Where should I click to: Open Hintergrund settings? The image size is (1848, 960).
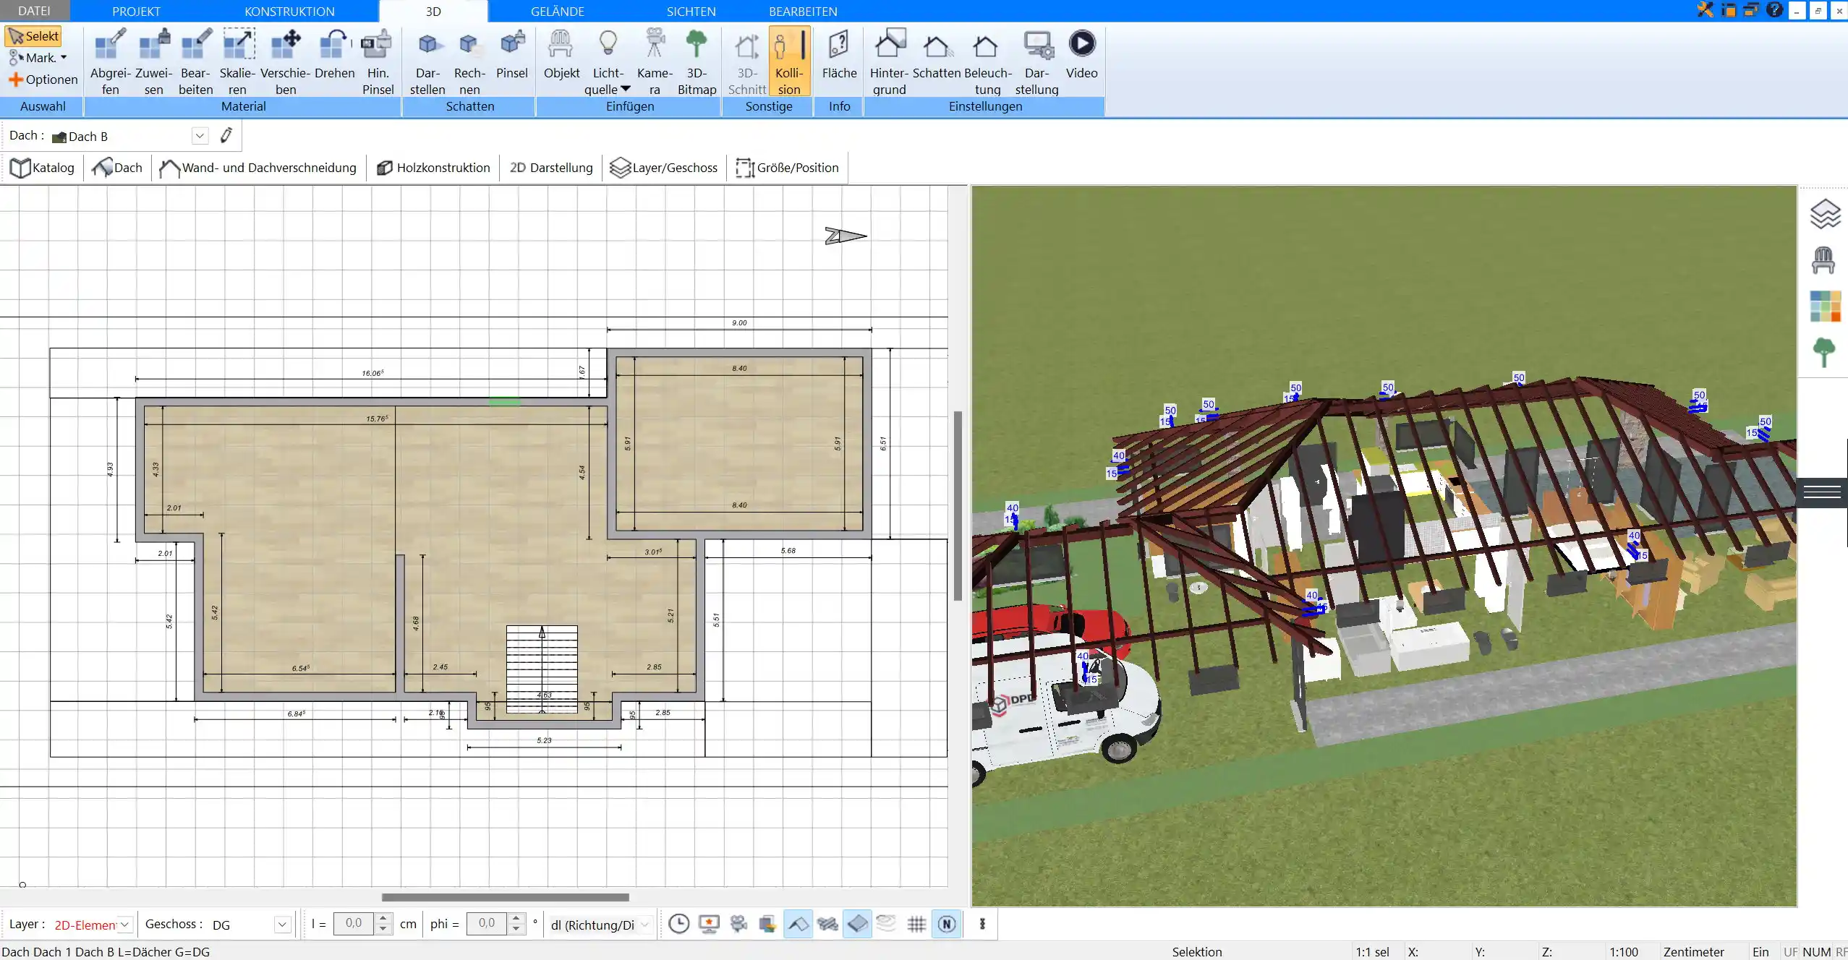890,61
